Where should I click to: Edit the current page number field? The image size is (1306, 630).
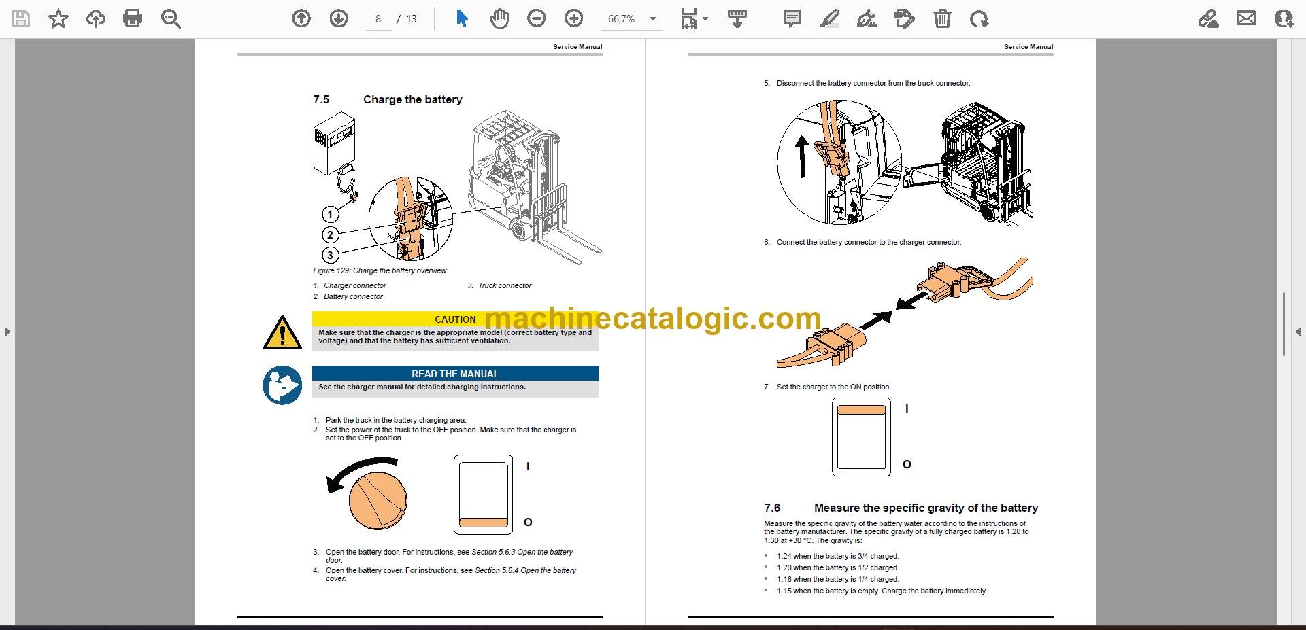378,19
